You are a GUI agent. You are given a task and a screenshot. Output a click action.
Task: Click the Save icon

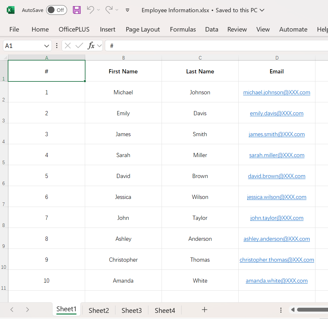[x=76, y=10]
